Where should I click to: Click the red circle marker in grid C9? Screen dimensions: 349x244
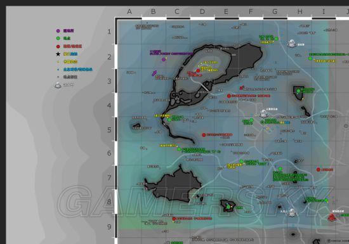174,219
